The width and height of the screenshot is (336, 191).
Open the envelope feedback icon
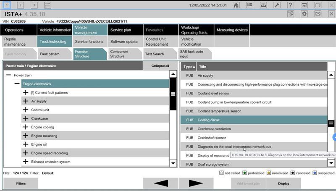tap(318, 14)
